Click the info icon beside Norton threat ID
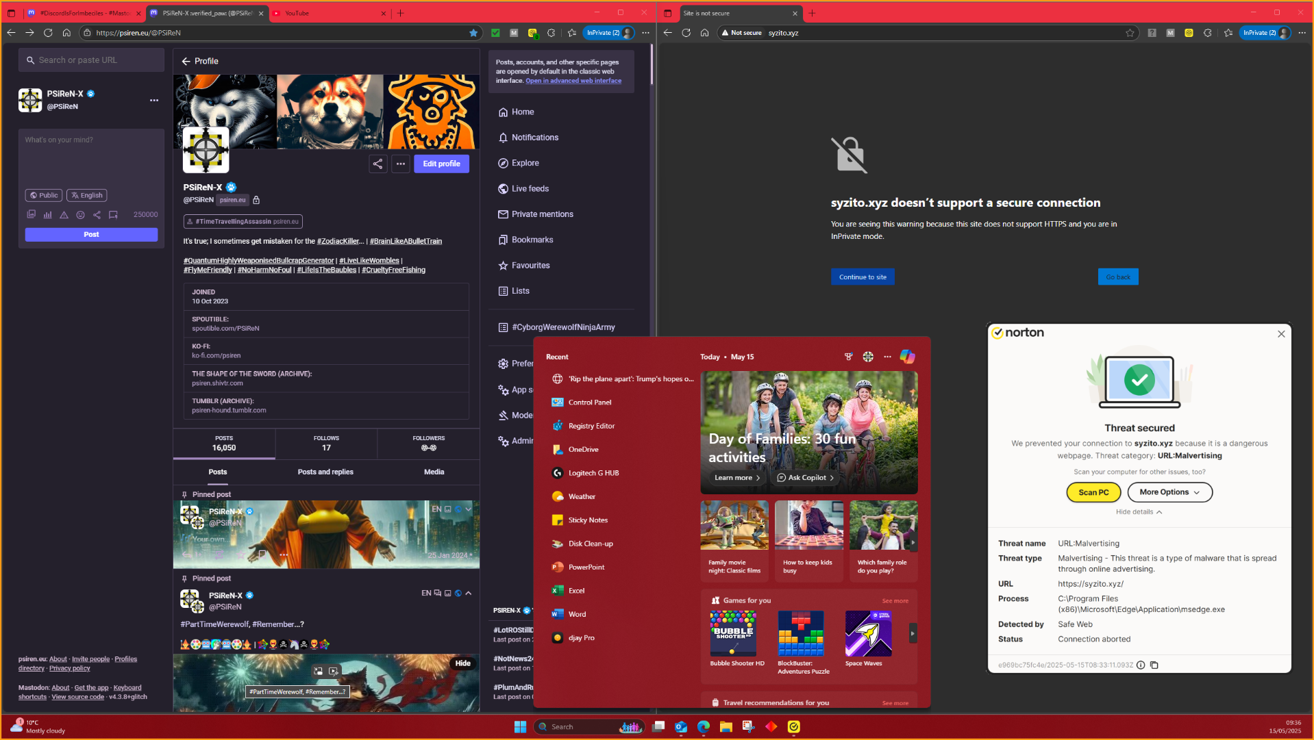1314x740 pixels. tap(1141, 665)
